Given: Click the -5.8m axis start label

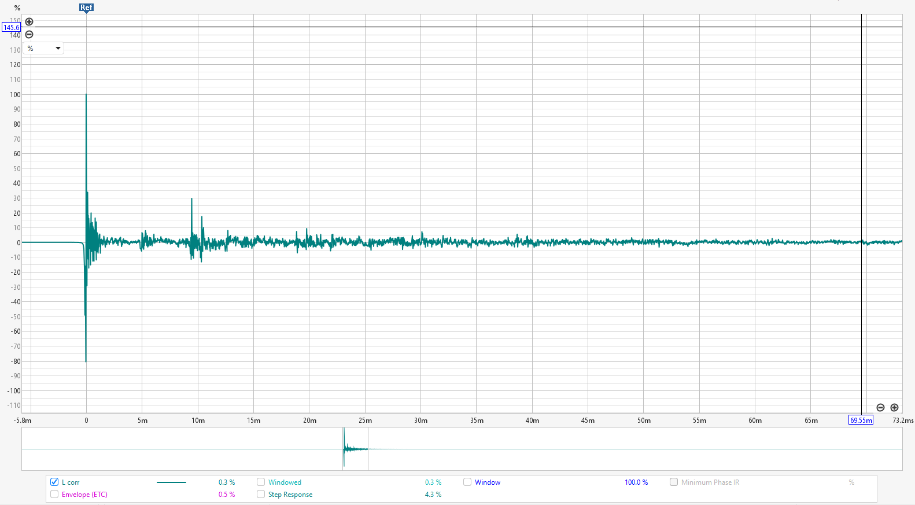Looking at the screenshot, I should (23, 421).
